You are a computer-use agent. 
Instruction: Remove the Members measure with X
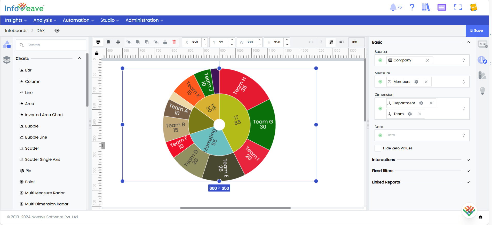coord(426,82)
